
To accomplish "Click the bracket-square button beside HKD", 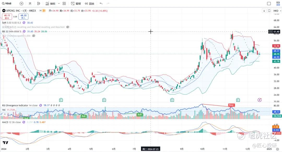I will [269, 11].
